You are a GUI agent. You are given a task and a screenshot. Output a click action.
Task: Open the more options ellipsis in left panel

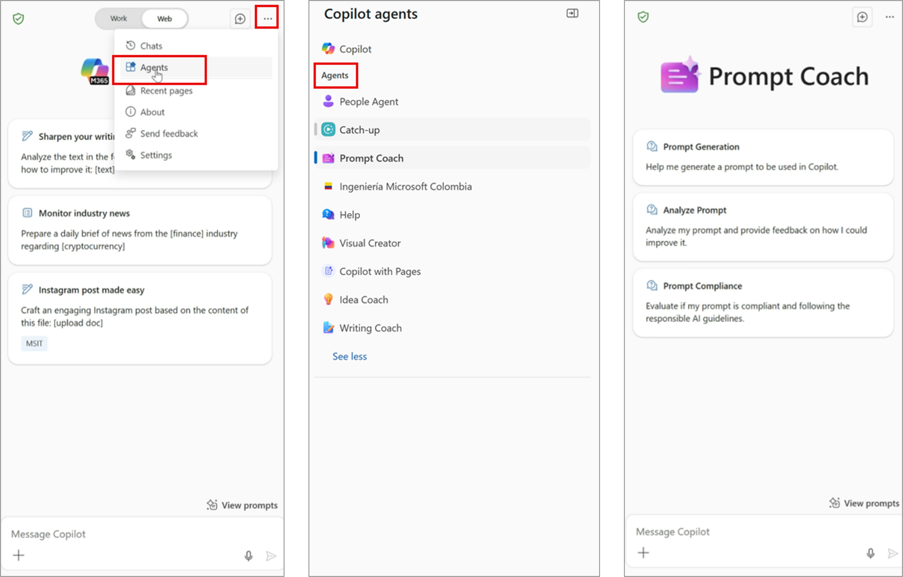pyautogui.click(x=267, y=18)
